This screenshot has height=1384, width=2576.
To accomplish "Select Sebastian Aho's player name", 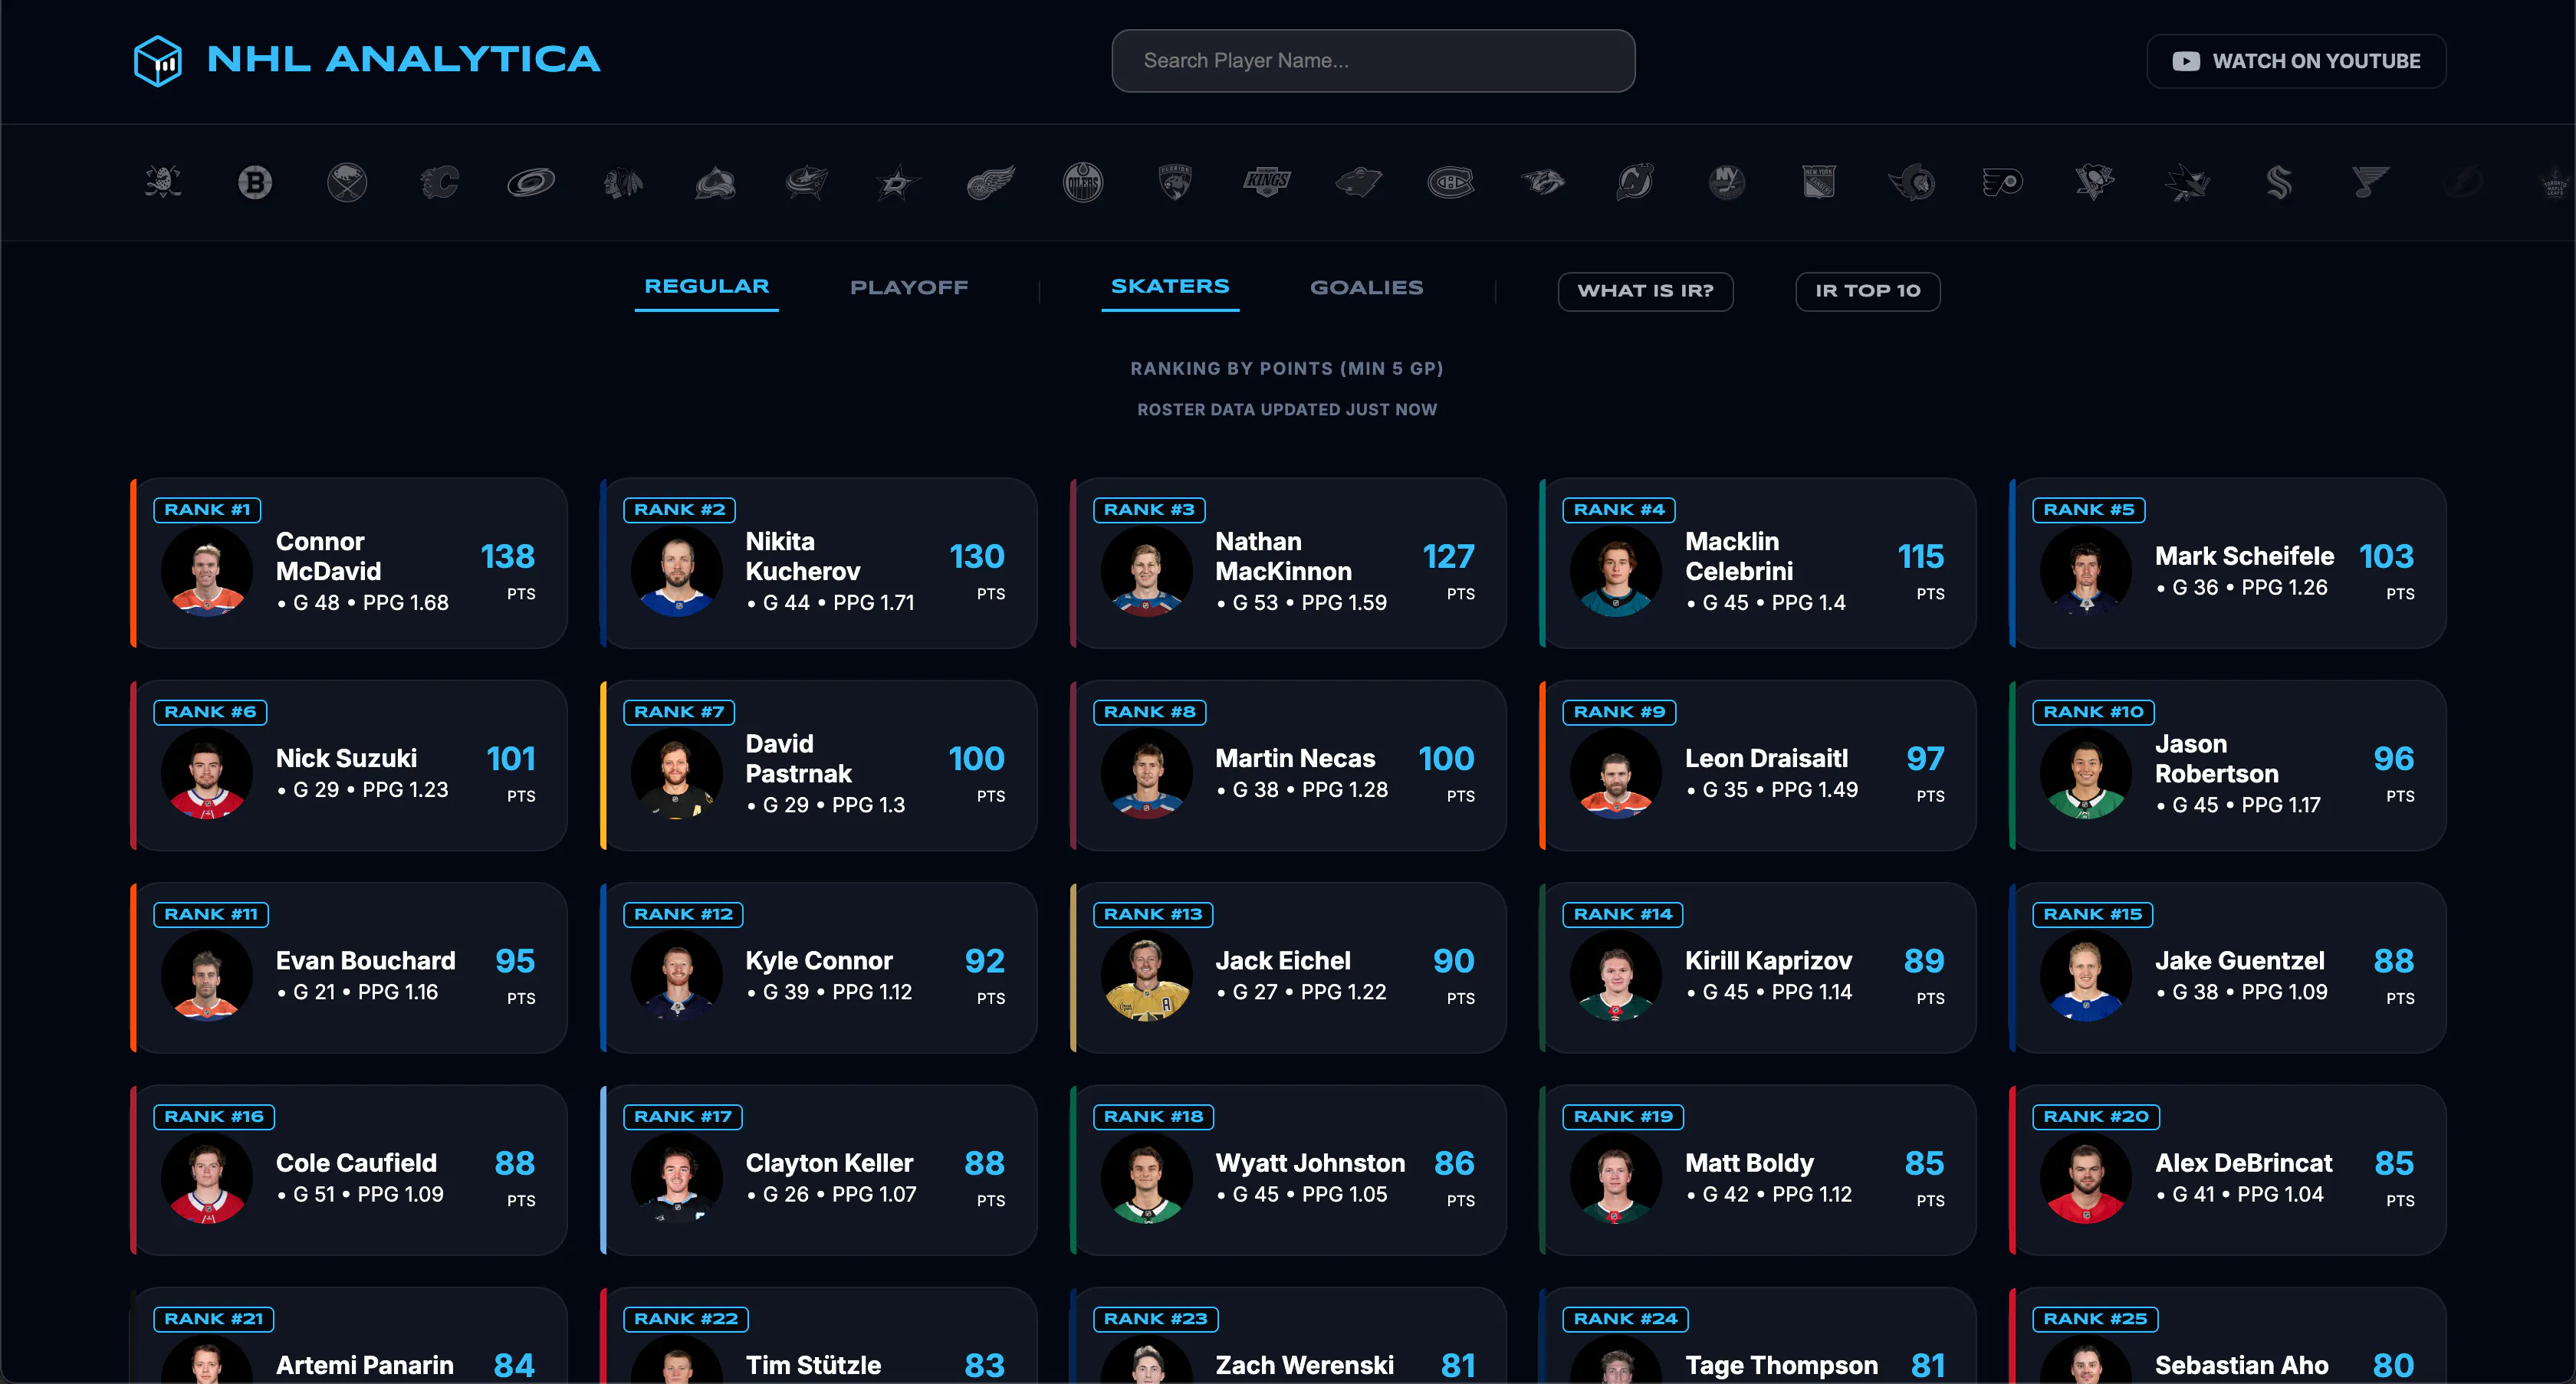I will coord(2241,1366).
